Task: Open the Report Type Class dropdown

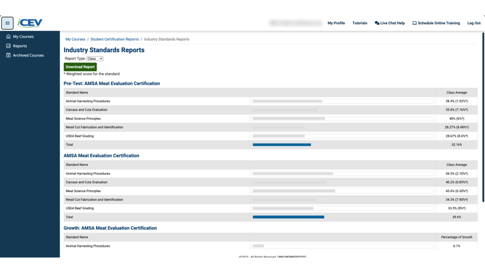Action: 95,58
